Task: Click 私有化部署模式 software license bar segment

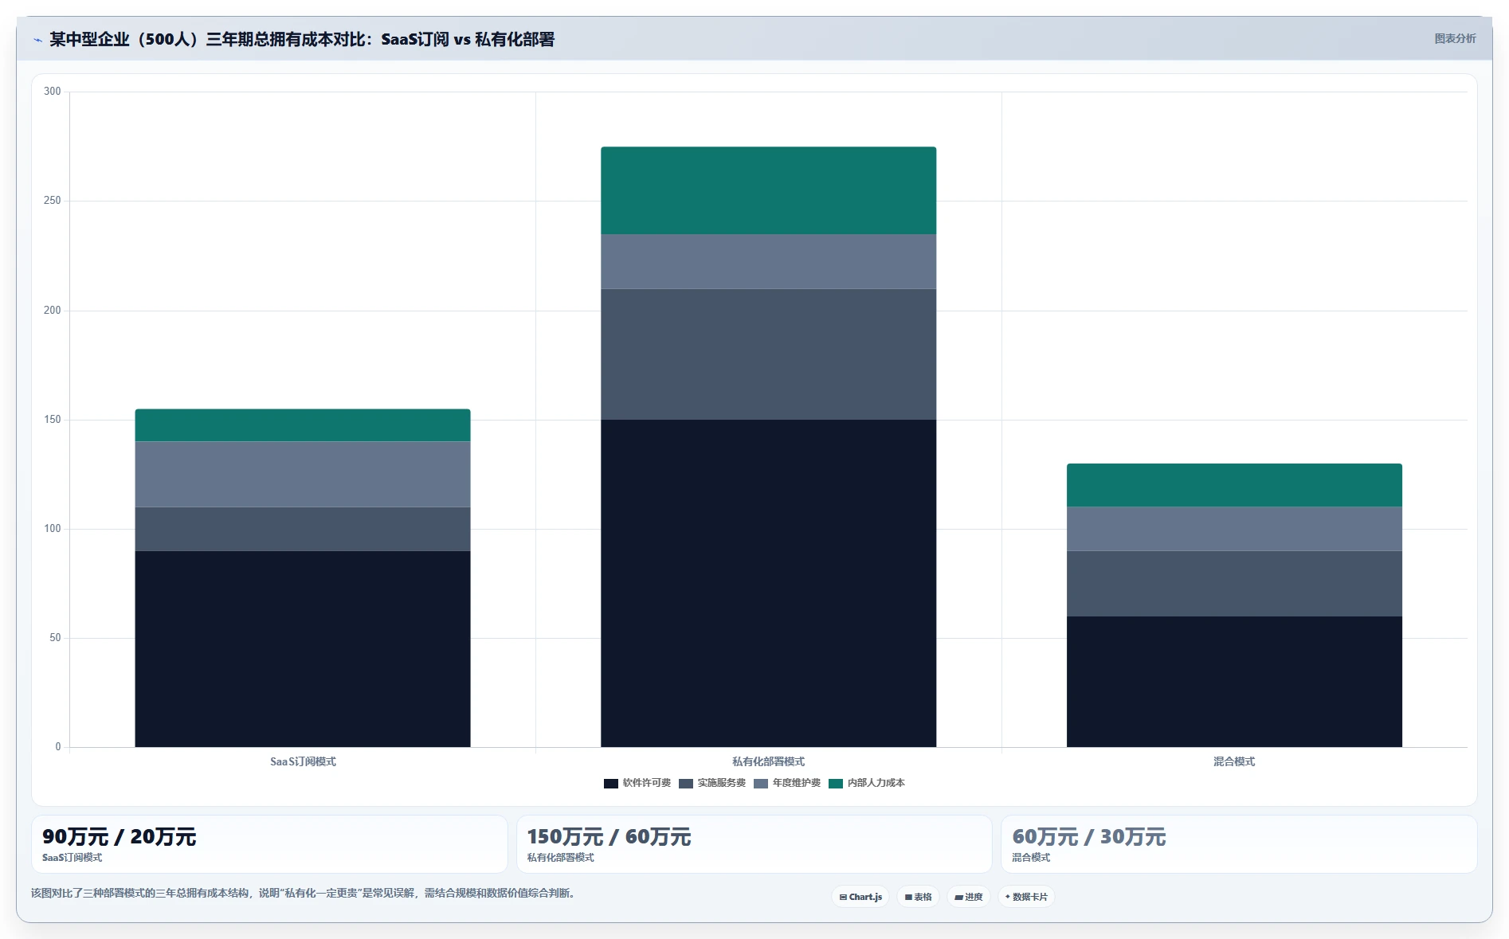Action: (x=769, y=583)
